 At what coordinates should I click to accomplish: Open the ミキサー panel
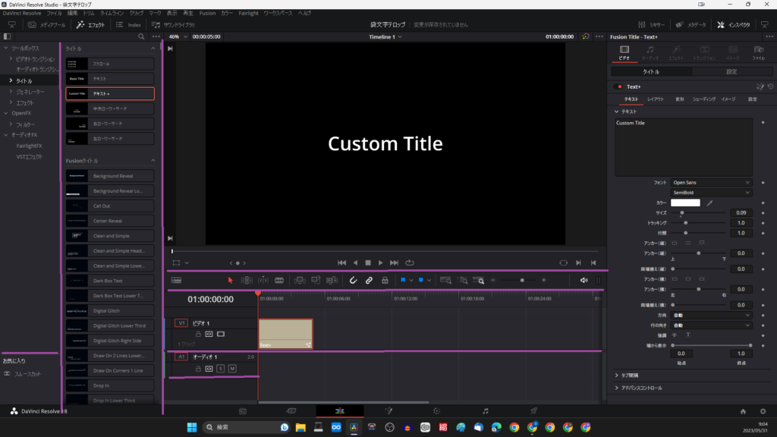652,24
